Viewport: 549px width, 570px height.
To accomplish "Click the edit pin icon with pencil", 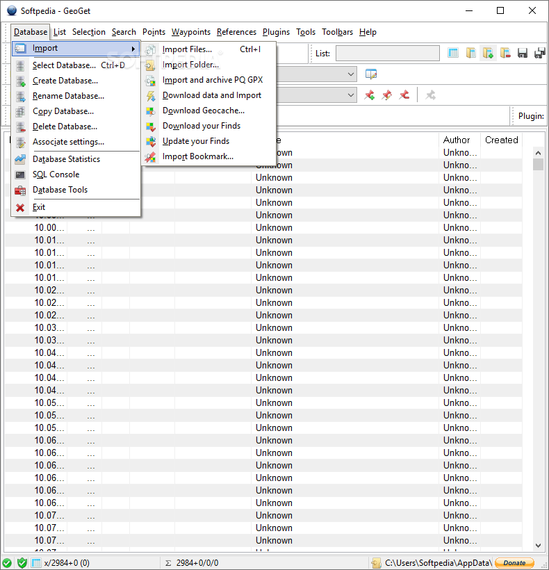I will pos(387,95).
